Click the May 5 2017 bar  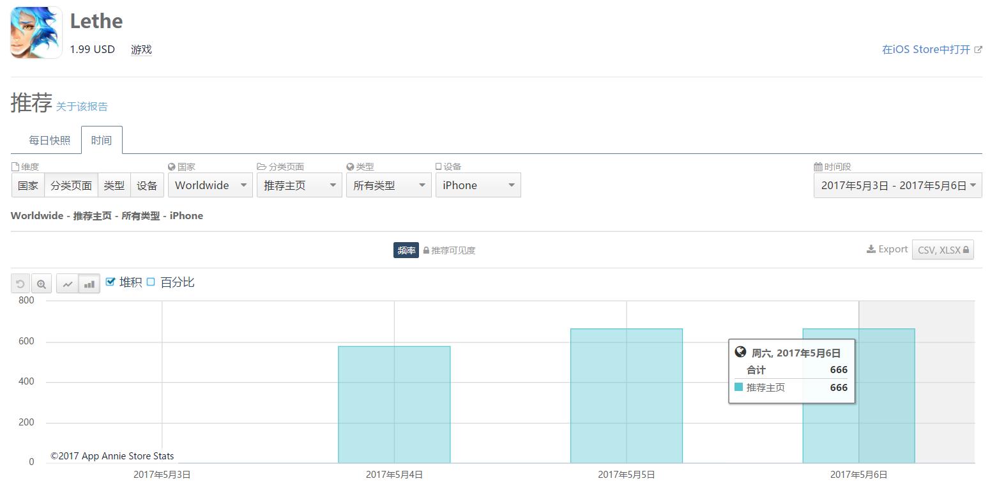pyautogui.click(x=626, y=395)
